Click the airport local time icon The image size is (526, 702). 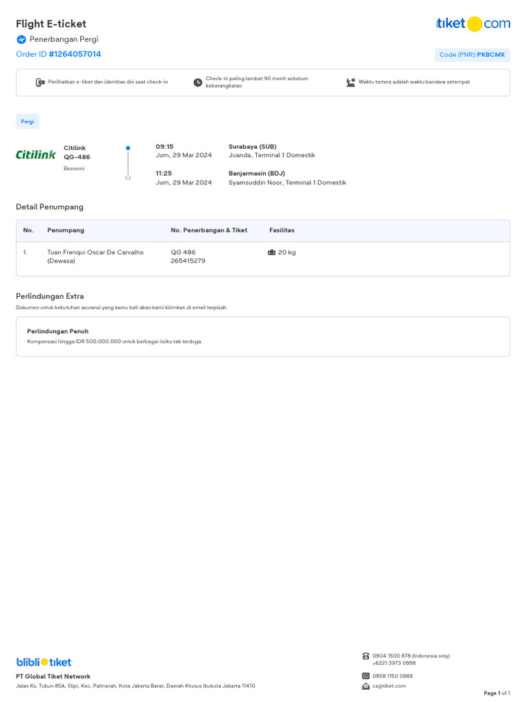[351, 82]
